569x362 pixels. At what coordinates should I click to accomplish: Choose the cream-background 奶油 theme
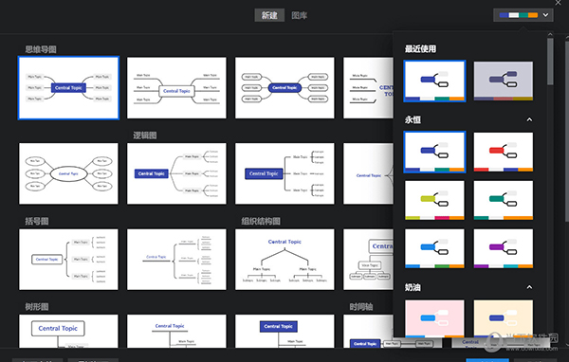tap(504, 318)
